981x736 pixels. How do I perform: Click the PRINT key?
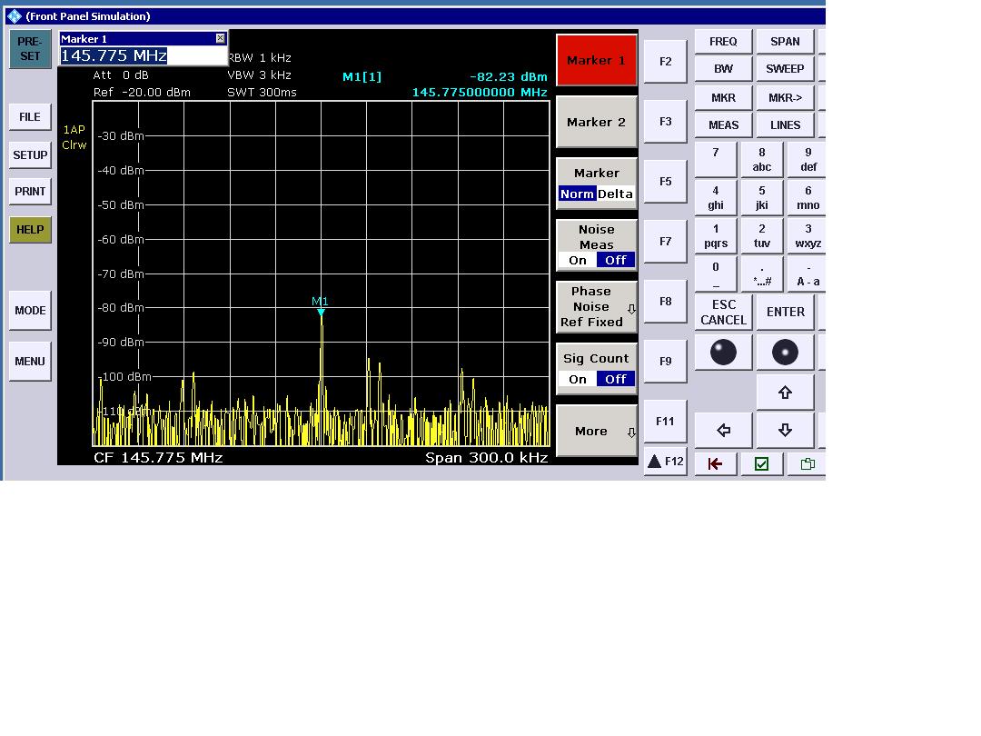[x=30, y=192]
